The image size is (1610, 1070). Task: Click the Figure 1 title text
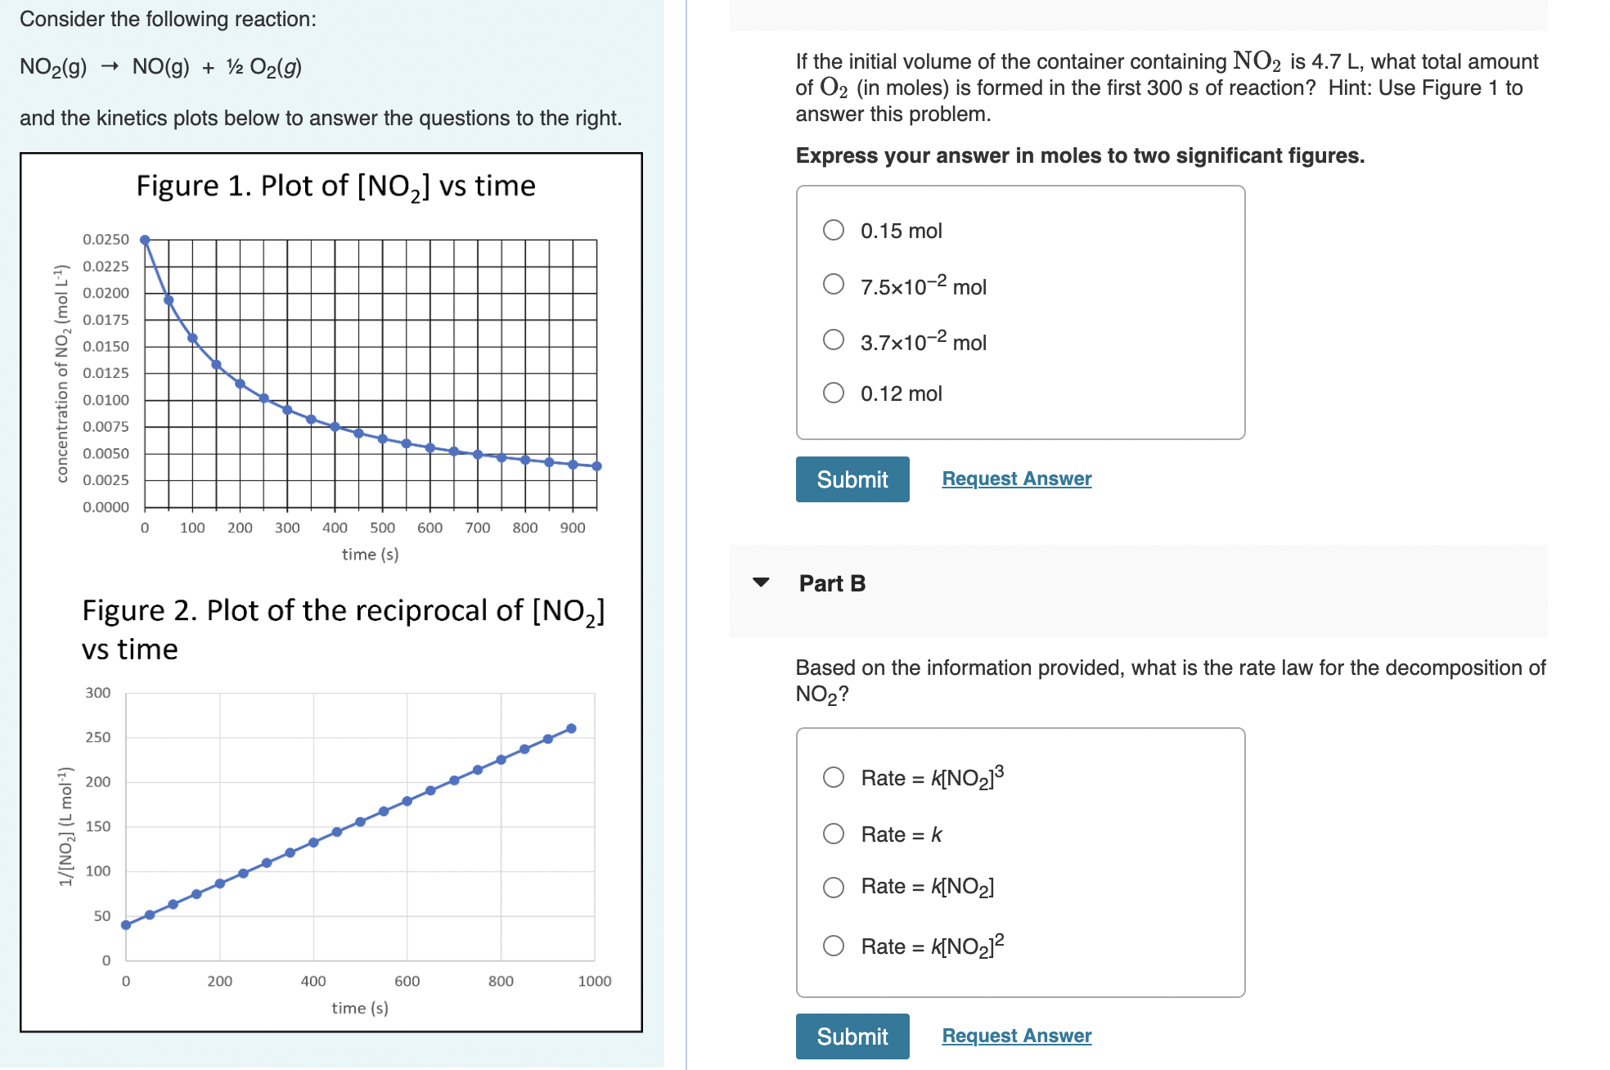point(335,185)
